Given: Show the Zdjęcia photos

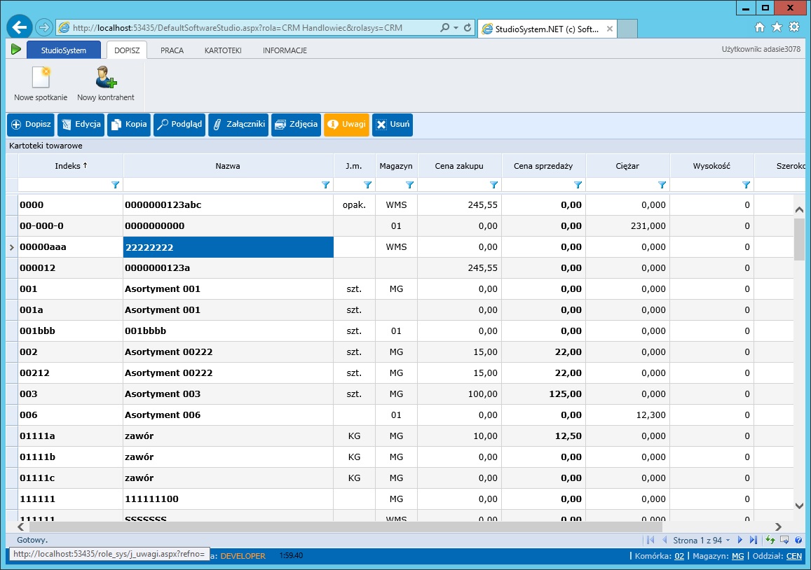Looking at the screenshot, I should (297, 125).
